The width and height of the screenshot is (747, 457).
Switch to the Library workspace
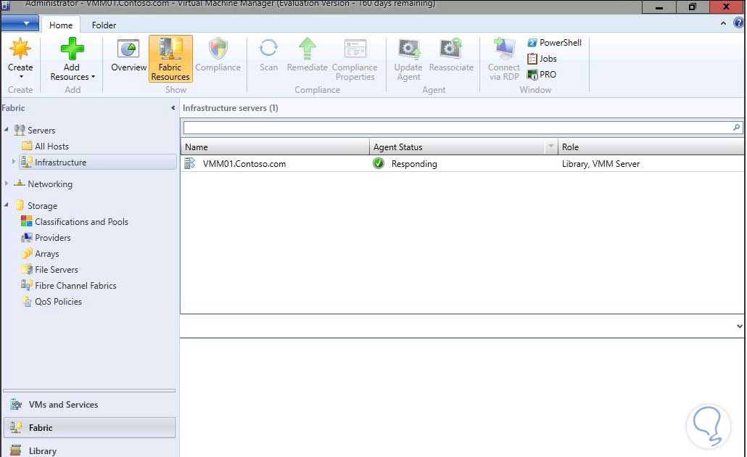pyautogui.click(x=89, y=450)
